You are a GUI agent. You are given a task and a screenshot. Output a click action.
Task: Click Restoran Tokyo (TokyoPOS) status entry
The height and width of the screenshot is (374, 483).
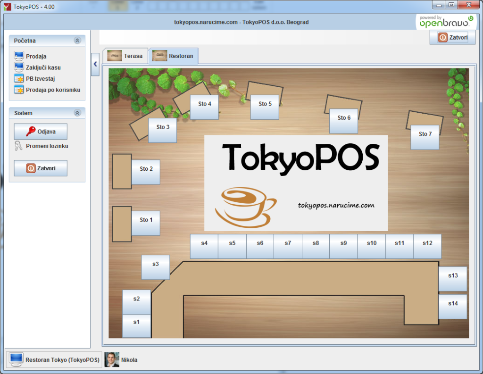point(55,360)
